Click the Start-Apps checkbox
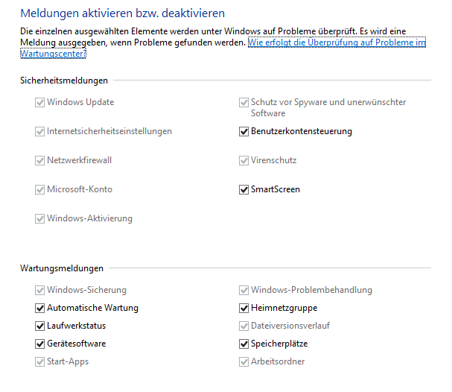The width and height of the screenshot is (452, 392). pos(39,361)
